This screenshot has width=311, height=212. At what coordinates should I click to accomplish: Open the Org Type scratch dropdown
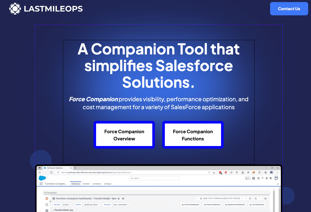[x=67, y=205]
